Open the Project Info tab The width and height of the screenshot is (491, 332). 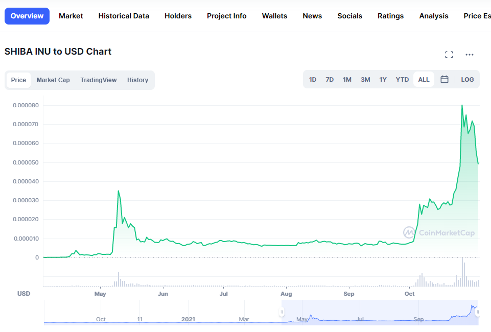point(227,16)
